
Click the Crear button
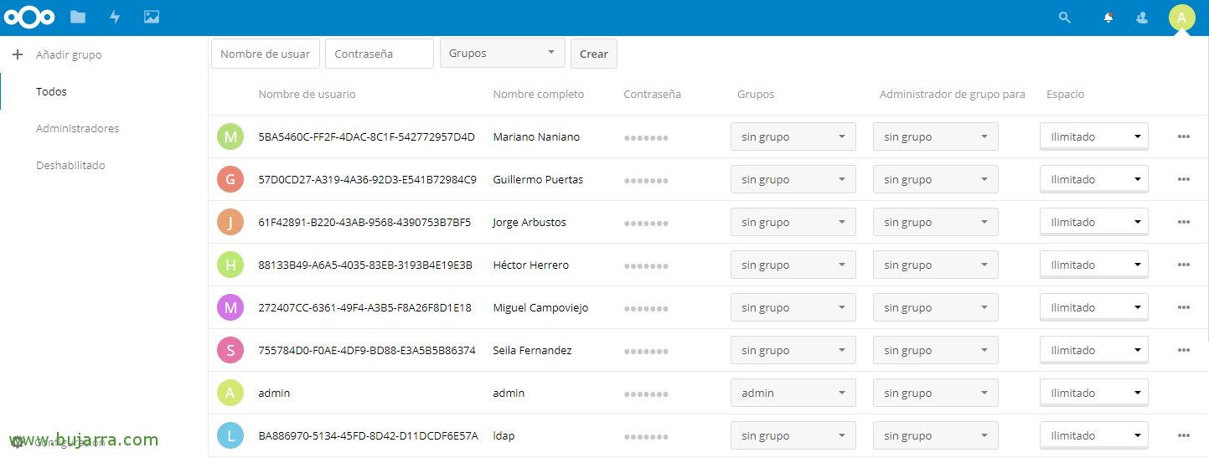pyautogui.click(x=593, y=54)
